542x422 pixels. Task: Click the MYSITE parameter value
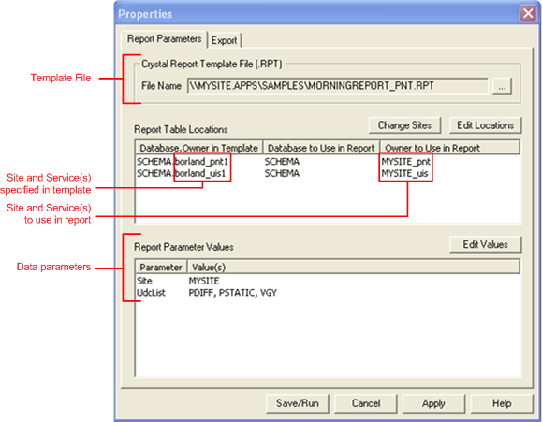tap(204, 281)
